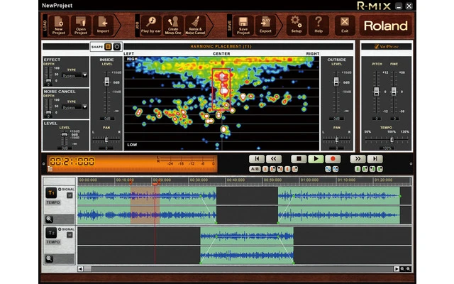Click the 00:30.000 mark on timeline ruler

coord(199,180)
